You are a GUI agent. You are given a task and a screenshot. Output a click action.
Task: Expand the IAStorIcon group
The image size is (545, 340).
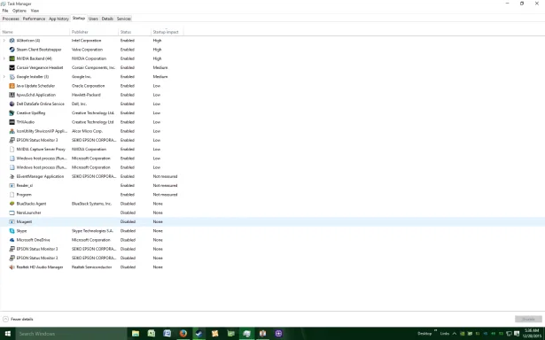click(x=4, y=40)
